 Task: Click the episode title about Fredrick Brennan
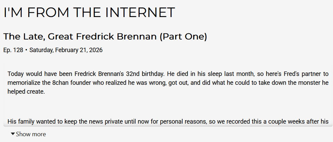[105, 36]
